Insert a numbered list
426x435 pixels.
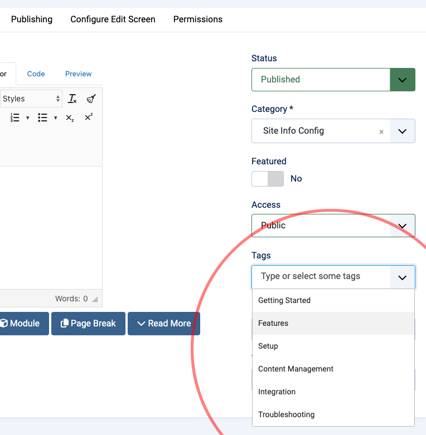point(15,118)
